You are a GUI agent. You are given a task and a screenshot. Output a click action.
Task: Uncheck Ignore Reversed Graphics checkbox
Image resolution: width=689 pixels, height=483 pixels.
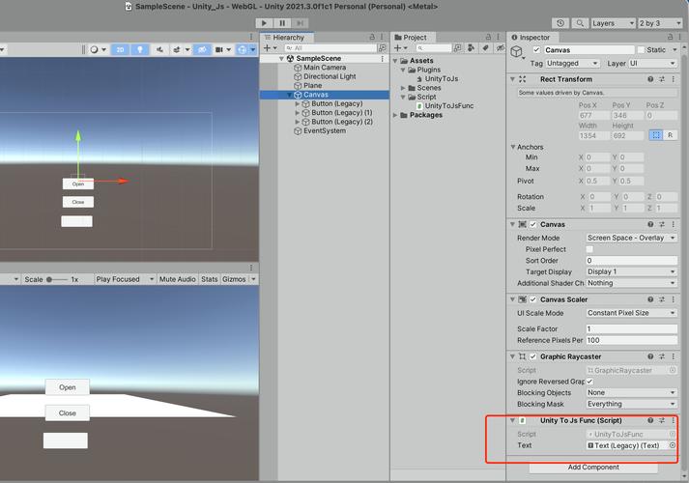(x=589, y=382)
